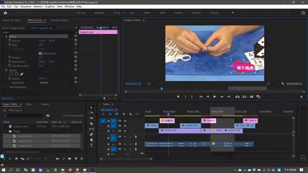Click the Mark In button
Image resolution: width=308 pixels, height=173 pixels.
pos(185,97)
